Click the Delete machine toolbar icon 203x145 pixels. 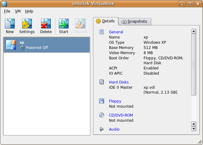click(46, 24)
